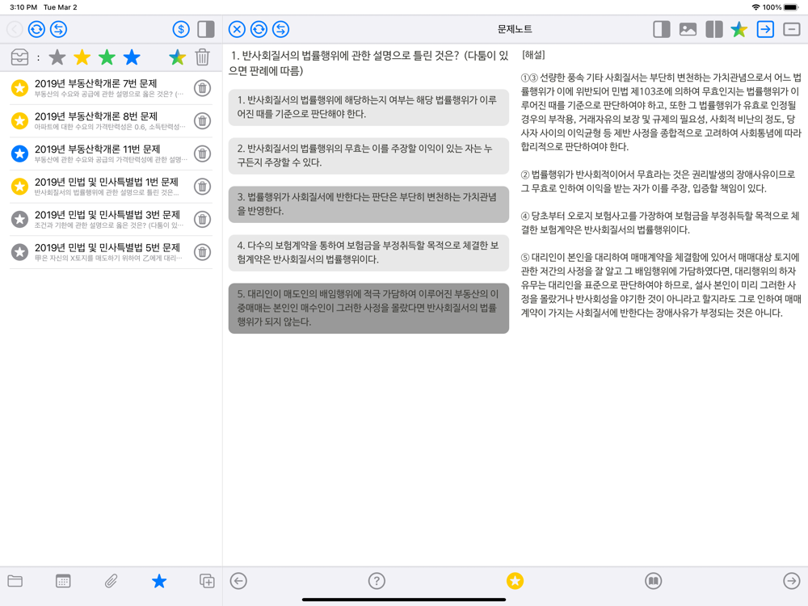Image resolution: width=808 pixels, height=606 pixels.
Task: Tap the dollar sign purchase icon
Action: pyautogui.click(x=181, y=29)
